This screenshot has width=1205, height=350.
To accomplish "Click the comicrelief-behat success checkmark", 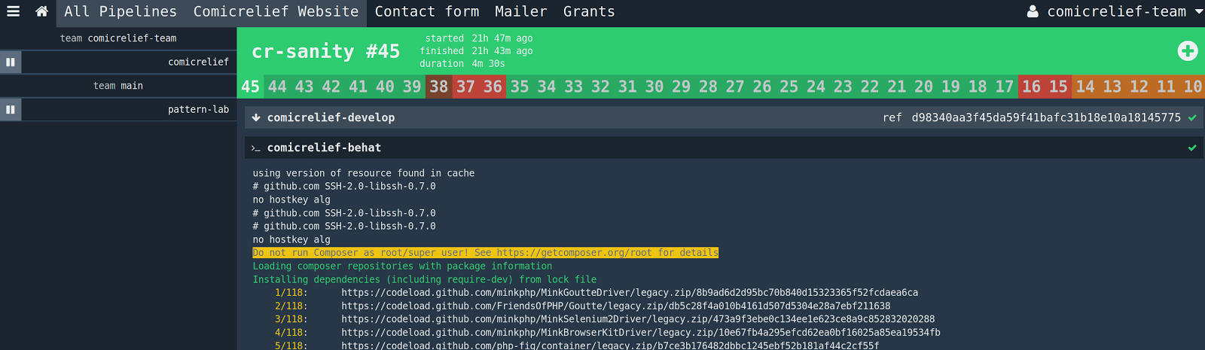I will click(x=1192, y=148).
